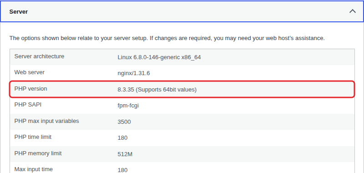Select the nginx/1.31.6 value
This screenshot has height=173, width=364.
coord(134,73)
